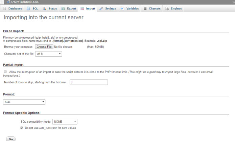
Task: Click the 'Character set of the file:' label
Action: tap(19, 54)
